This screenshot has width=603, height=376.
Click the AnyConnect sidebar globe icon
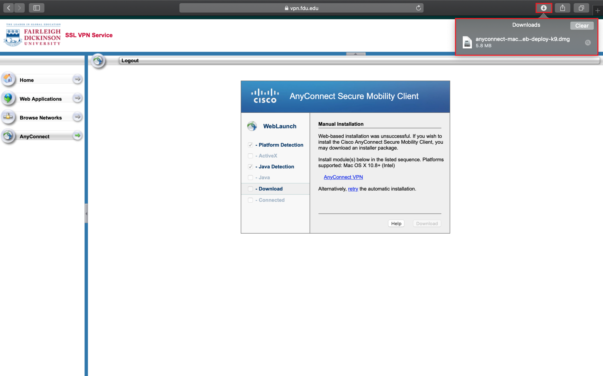(x=8, y=135)
